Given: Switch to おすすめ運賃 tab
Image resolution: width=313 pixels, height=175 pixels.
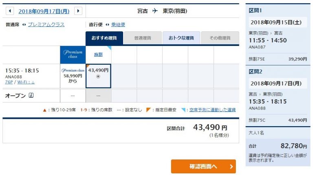Looking at the screenshot, I should pyautogui.click(x=104, y=38).
